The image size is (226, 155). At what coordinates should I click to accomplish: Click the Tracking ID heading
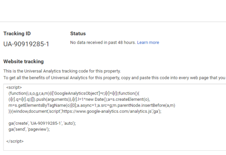(x=17, y=34)
